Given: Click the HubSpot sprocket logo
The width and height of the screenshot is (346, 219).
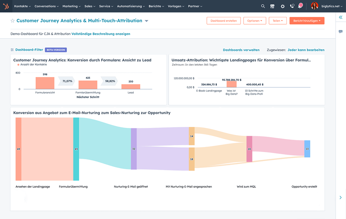Looking at the screenshot, I should pos(6,6).
